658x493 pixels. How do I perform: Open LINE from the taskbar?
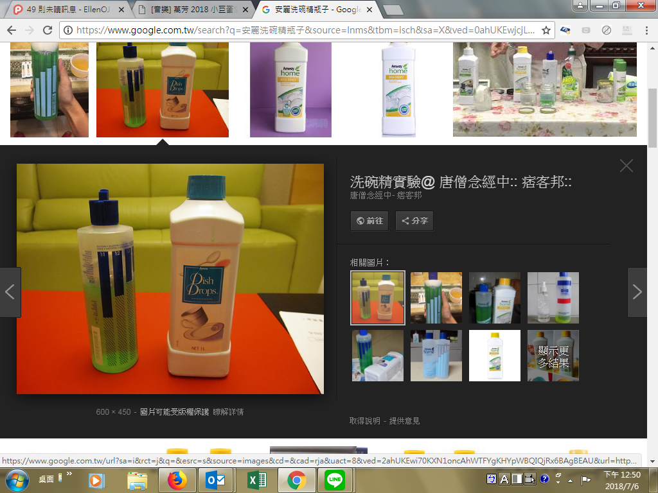(335, 480)
